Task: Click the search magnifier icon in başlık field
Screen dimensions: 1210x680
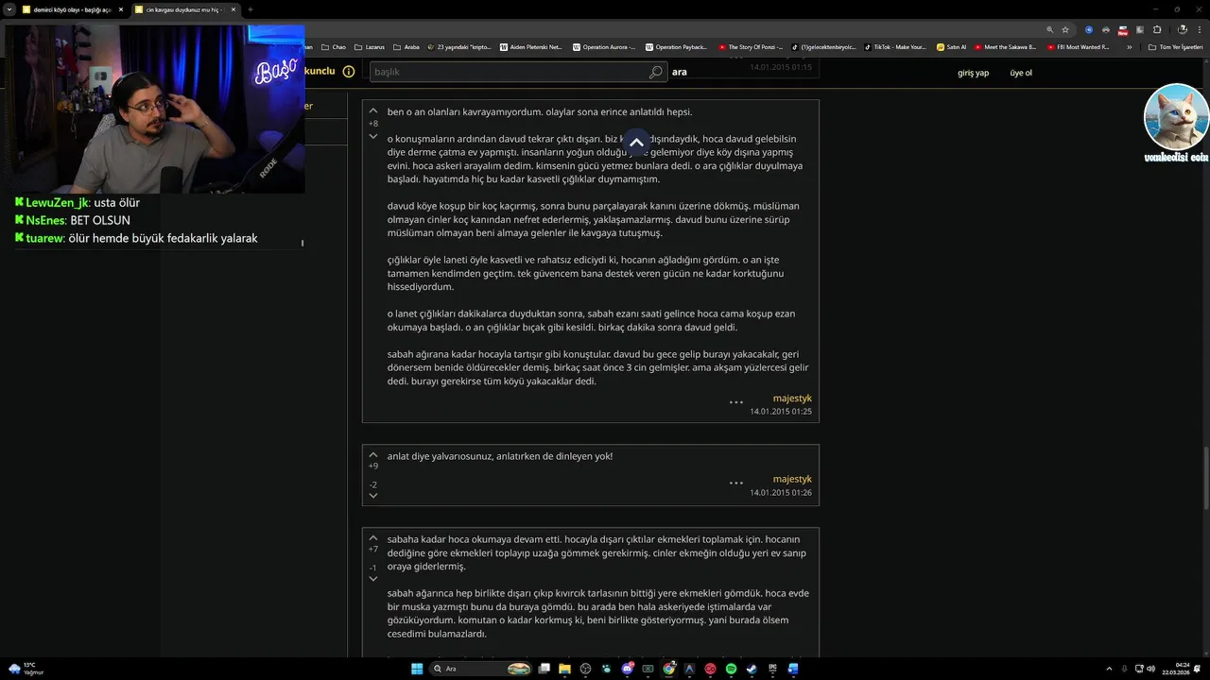Action: pos(655,72)
